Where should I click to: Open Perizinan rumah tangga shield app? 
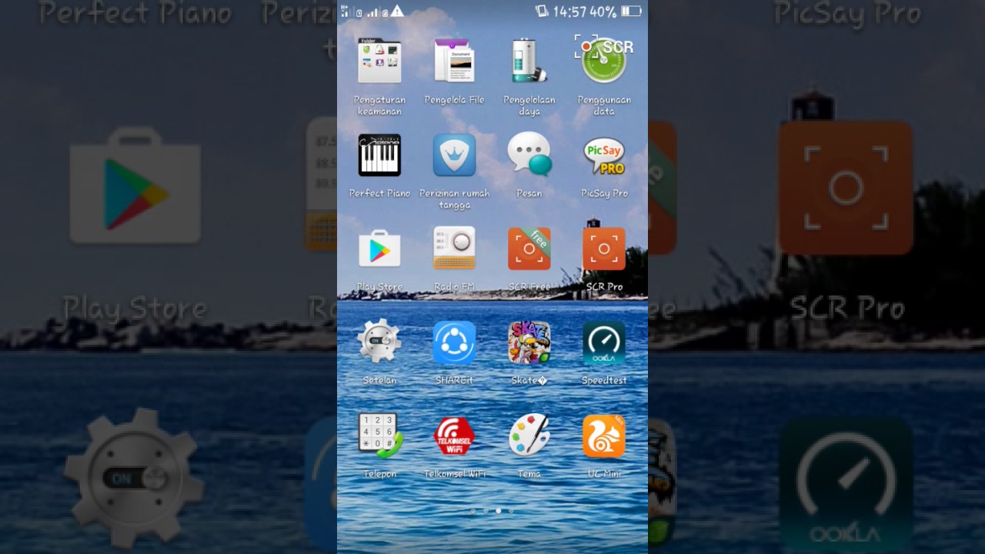pos(454,155)
